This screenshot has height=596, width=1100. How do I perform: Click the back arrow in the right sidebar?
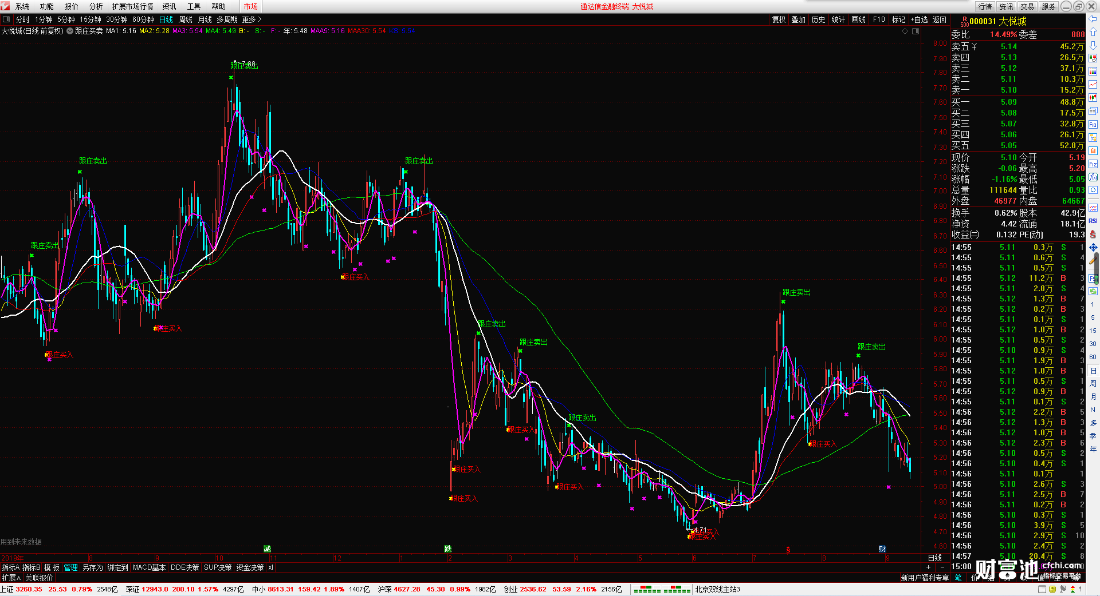coord(1093,19)
